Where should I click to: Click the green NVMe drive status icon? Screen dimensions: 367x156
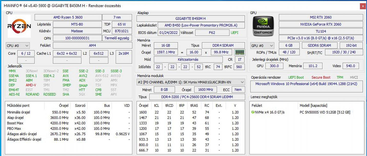(253, 112)
